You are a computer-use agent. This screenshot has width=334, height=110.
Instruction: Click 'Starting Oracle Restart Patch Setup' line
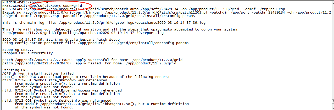[x=61, y=39]
